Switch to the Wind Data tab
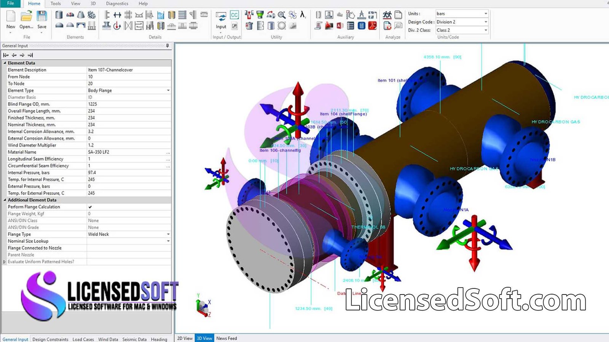609x342 pixels. coord(108,339)
